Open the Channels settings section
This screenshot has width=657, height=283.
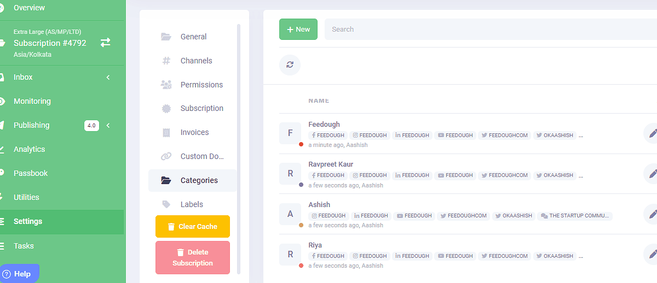coord(196,61)
